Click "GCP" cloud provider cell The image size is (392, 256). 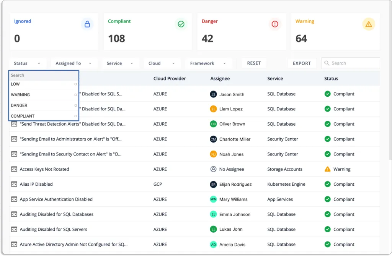click(x=157, y=184)
